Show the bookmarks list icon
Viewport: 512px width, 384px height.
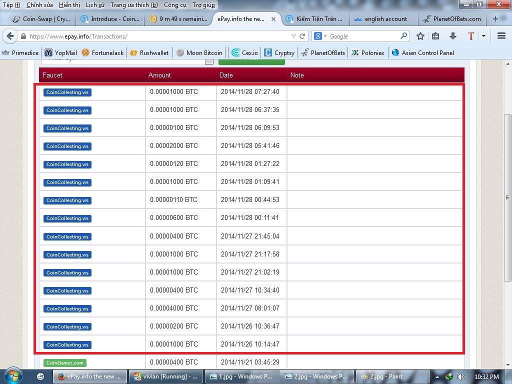(435, 36)
